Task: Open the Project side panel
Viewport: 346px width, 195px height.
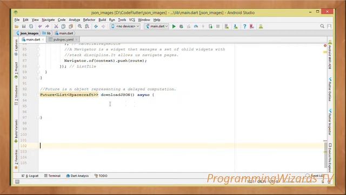Action: (x=16, y=70)
